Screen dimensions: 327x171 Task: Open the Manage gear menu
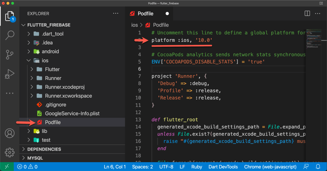point(10,152)
